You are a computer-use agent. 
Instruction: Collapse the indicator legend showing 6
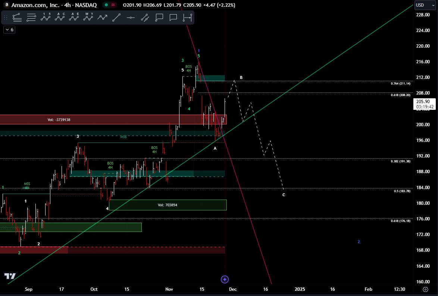pos(9,29)
